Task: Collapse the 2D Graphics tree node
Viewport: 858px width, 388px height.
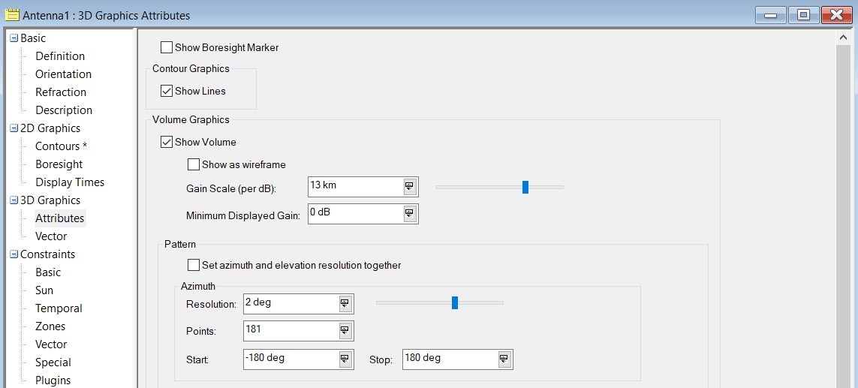Action: pyautogui.click(x=14, y=128)
